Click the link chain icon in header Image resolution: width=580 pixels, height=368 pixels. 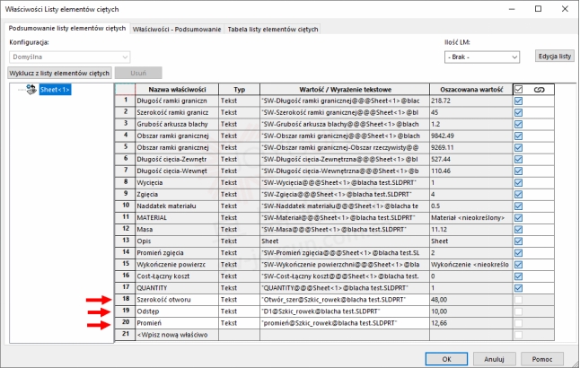[x=540, y=90]
